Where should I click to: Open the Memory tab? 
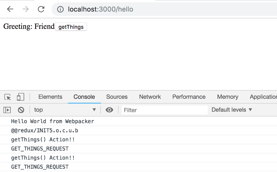pyautogui.click(x=227, y=97)
